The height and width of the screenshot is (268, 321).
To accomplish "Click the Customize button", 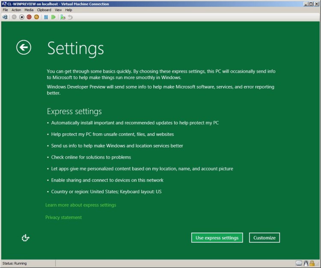I will click(x=264, y=238).
